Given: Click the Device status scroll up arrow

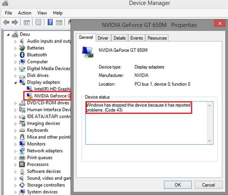Looking at the screenshot, I should 209,106.
